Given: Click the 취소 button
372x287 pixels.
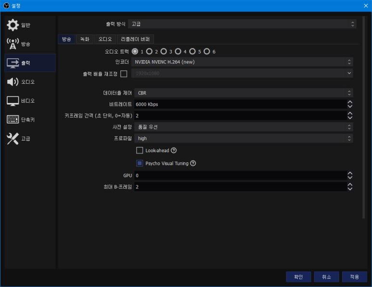Looking at the screenshot, I should pyautogui.click(x=326, y=277).
